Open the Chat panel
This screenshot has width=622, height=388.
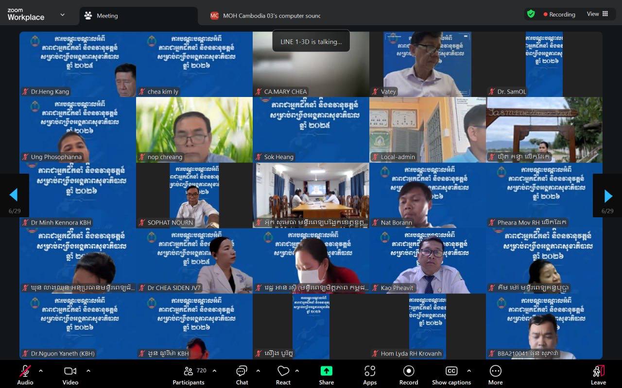(242, 372)
